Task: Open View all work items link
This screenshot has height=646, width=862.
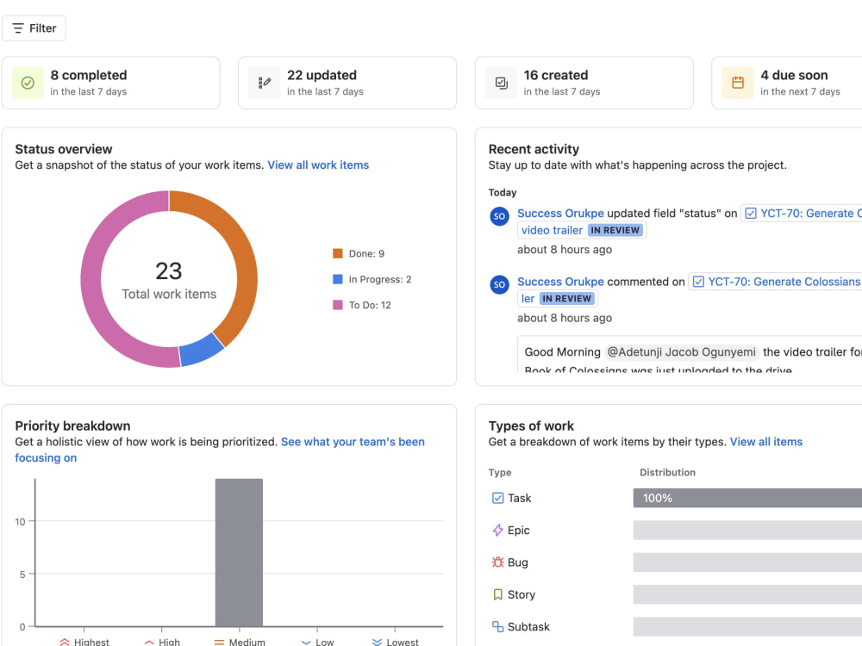Action: [x=318, y=165]
